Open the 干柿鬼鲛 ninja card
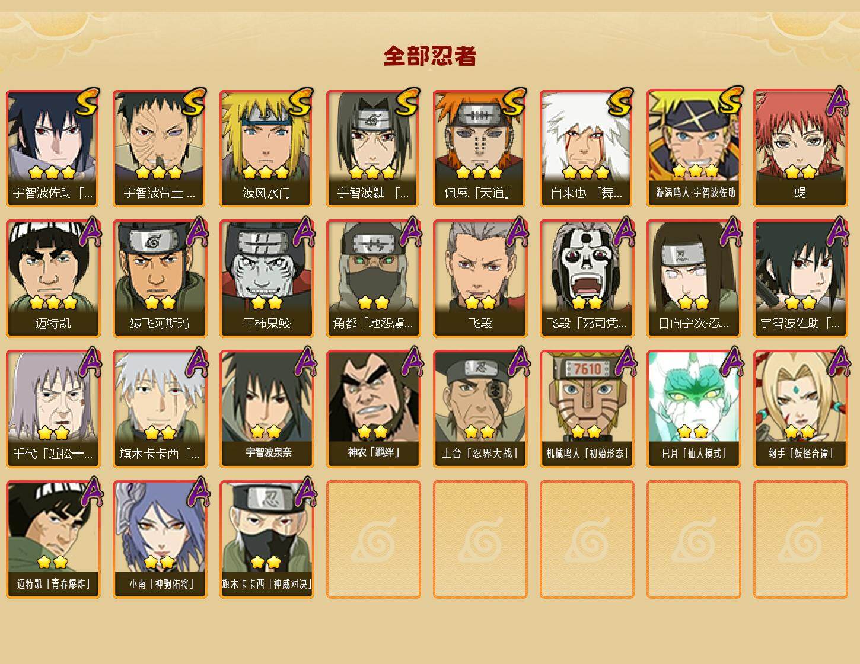Viewport: 860px width, 664px height. coord(267,279)
